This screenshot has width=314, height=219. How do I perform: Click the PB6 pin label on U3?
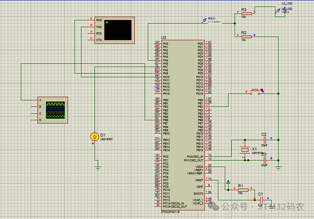pyautogui.click(x=166, y=120)
